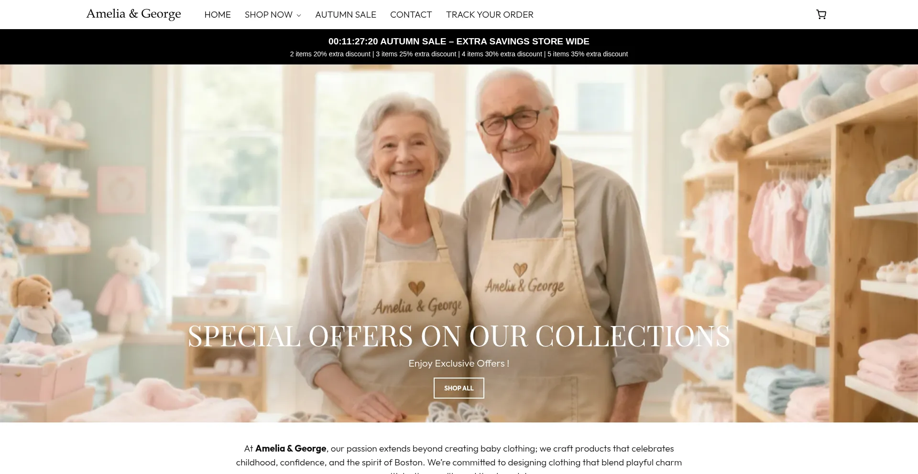Click the SHOP ALL button
Viewport: 918px width, 474px height.
click(459, 388)
